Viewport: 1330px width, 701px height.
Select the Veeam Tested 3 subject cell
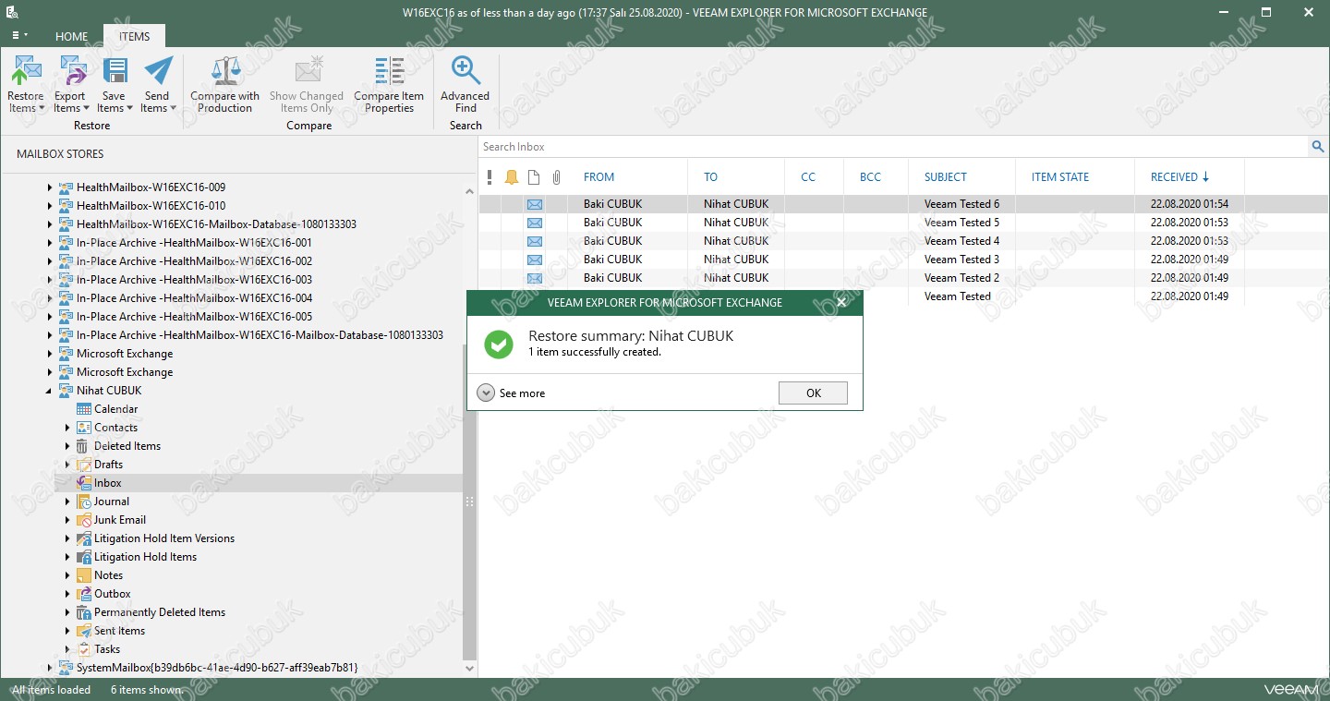tap(961, 260)
